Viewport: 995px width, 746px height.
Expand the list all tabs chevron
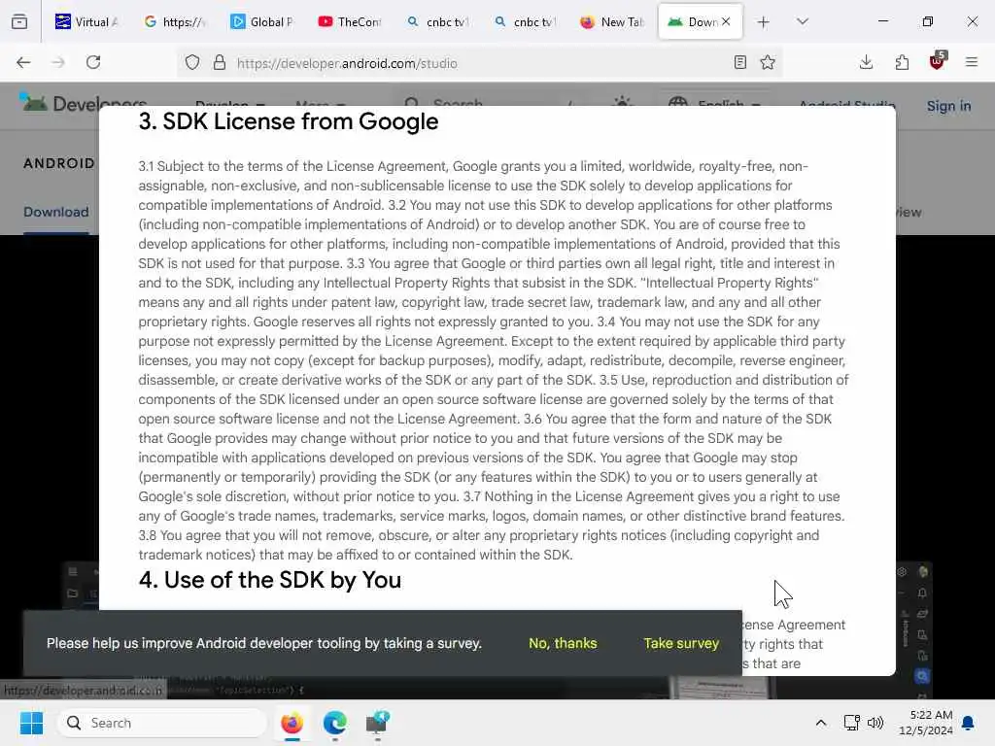pos(802,21)
